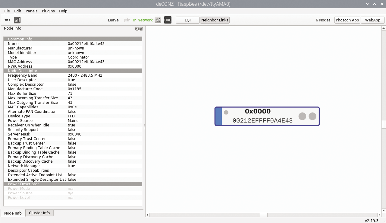Click the Network Manager row label
The height and width of the screenshot is (223, 386).
[x=24, y=166]
